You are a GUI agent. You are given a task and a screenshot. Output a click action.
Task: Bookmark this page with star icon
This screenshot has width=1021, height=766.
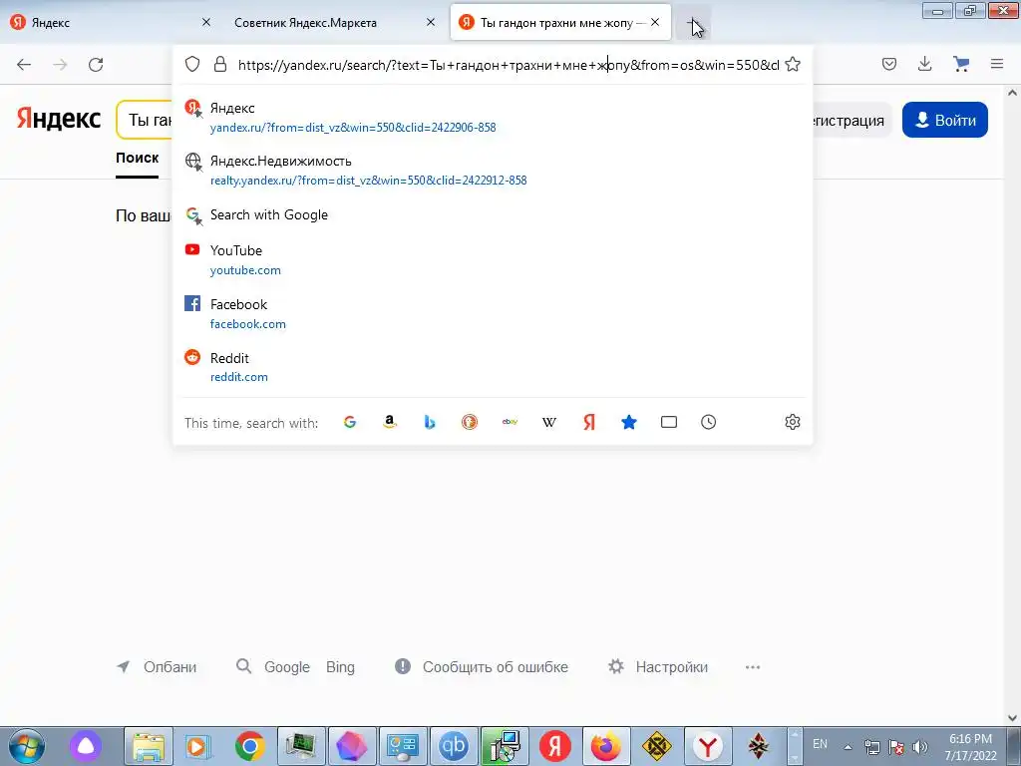coord(793,64)
